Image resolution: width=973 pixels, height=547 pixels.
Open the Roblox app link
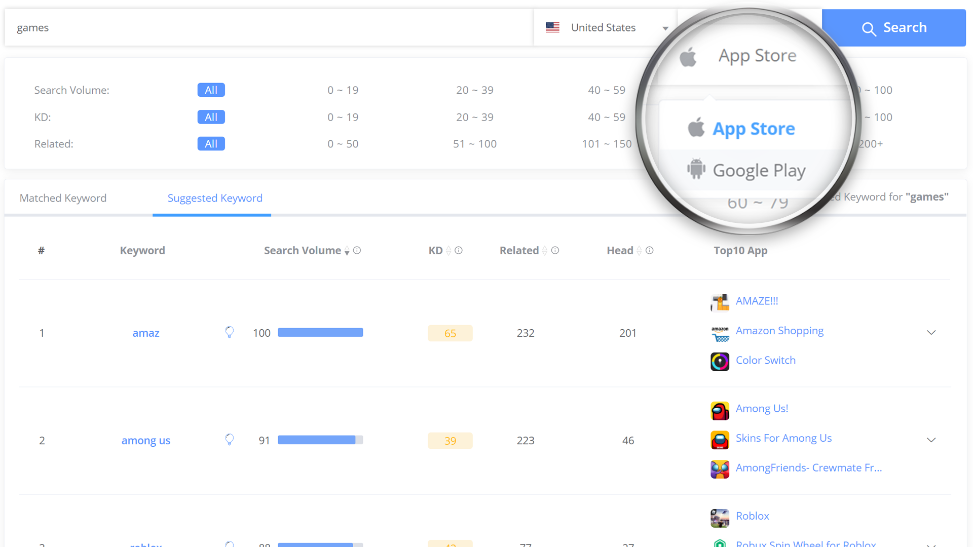pos(752,516)
